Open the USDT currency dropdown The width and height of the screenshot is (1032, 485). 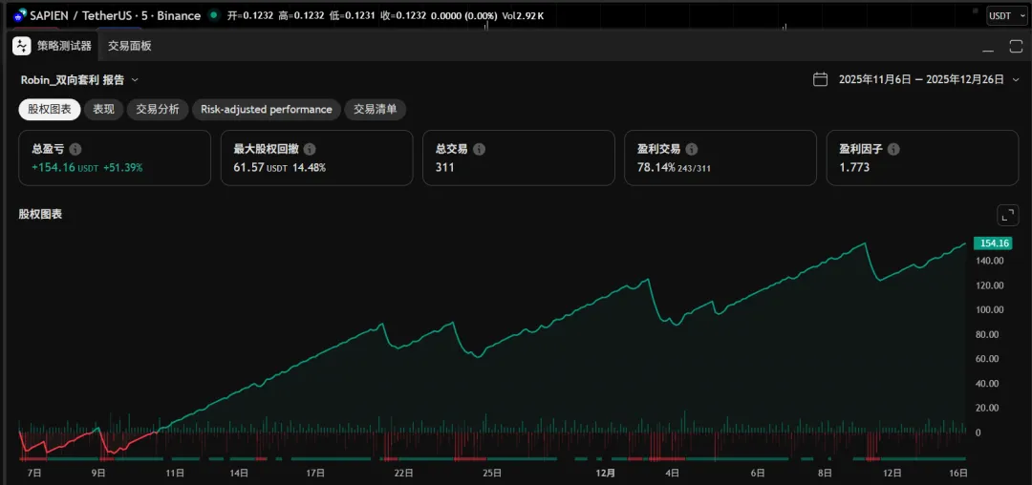pyautogui.click(x=1007, y=15)
